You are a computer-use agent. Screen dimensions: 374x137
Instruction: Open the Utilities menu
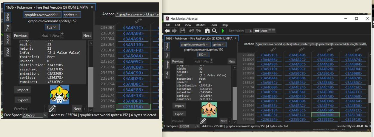(x=200, y=25)
